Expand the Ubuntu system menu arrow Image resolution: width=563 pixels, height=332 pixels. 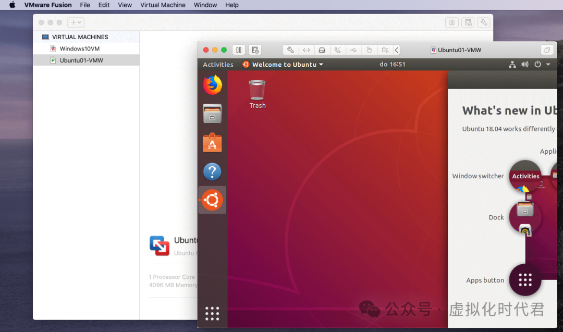(x=548, y=65)
